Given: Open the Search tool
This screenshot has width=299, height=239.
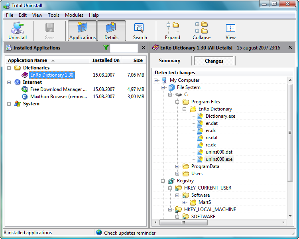Looking at the screenshot, I should click(x=140, y=31).
